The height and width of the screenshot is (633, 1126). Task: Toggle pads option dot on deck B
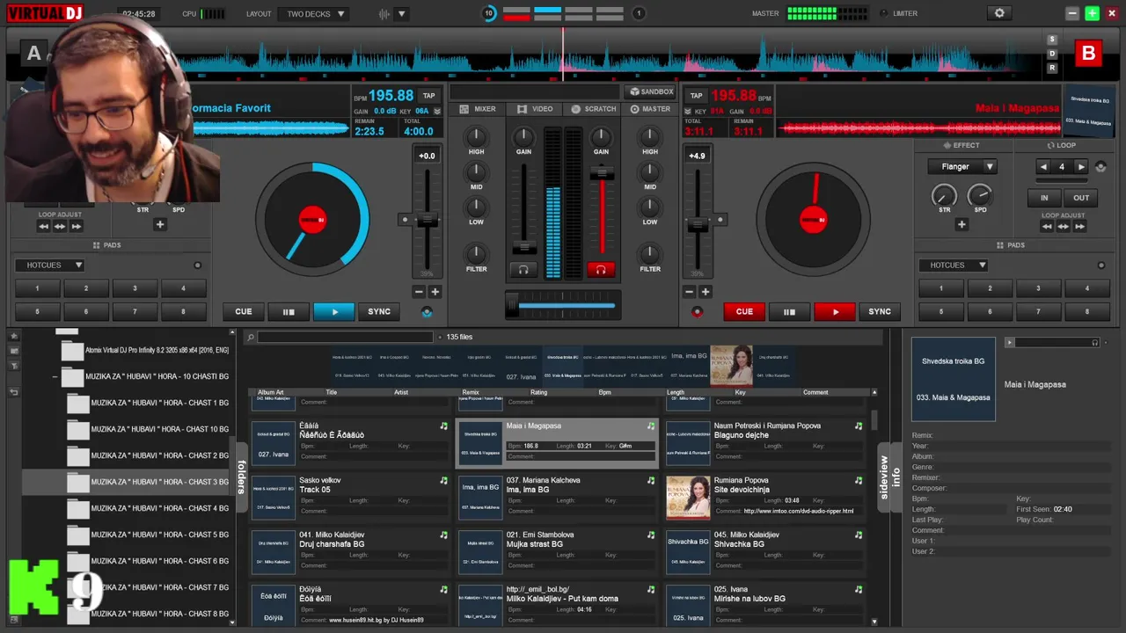coord(1101,265)
